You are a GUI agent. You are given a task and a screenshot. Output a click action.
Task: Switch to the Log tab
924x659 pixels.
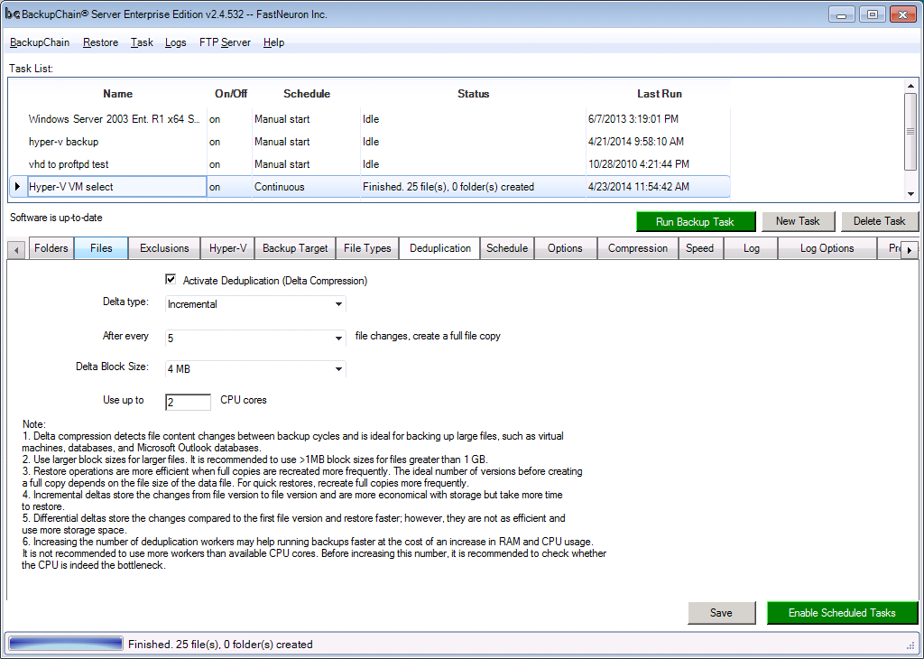click(x=751, y=248)
